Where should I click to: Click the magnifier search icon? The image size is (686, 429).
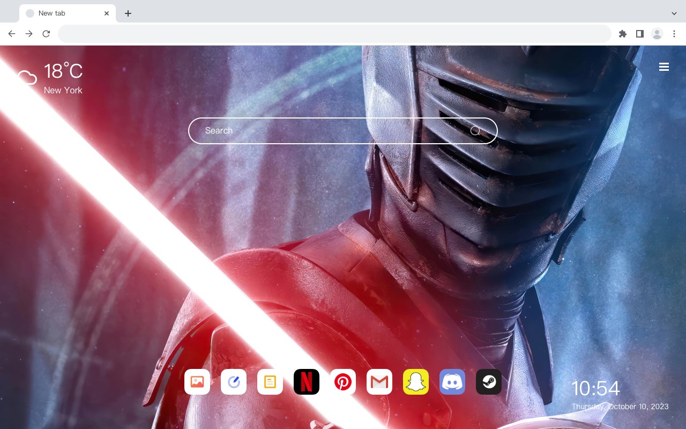(x=475, y=131)
